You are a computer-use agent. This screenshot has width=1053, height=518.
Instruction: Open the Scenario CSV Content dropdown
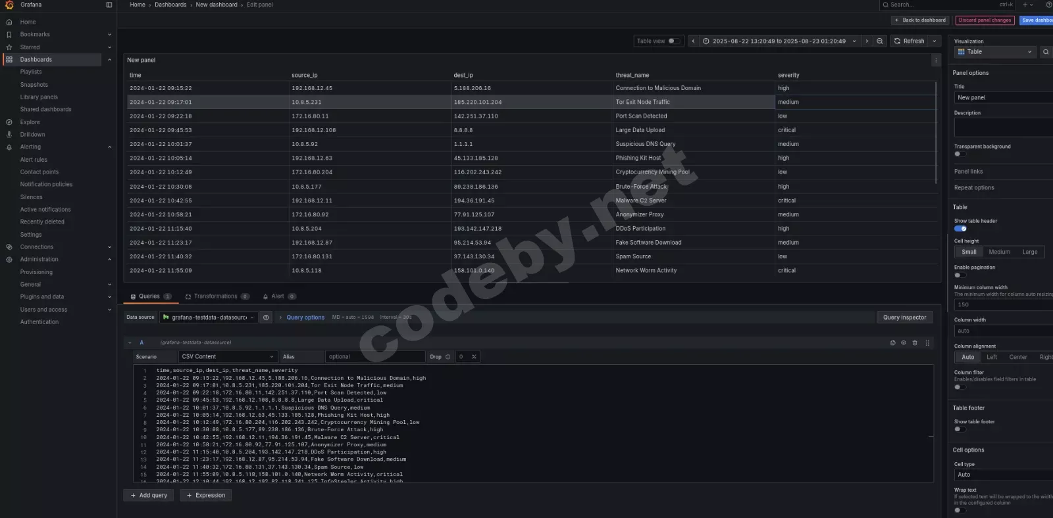point(227,357)
